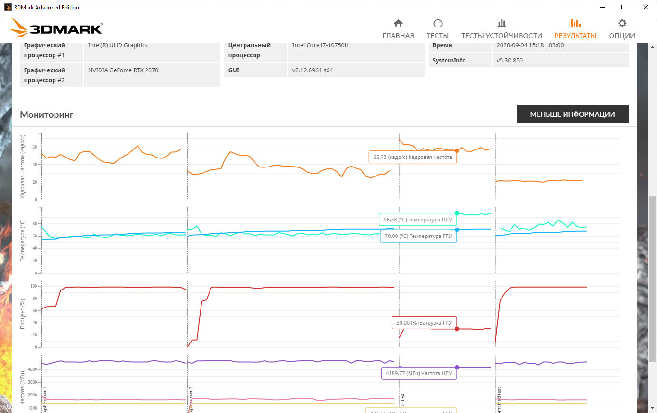The height and width of the screenshot is (413, 657).
Task: Click the Температура (°C) axis label
Action: click(x=22, y=240)
